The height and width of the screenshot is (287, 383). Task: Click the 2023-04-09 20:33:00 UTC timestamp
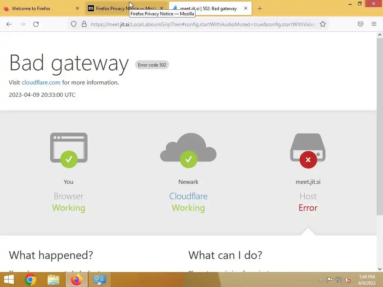pyautogui.click(x=42, y=95)
